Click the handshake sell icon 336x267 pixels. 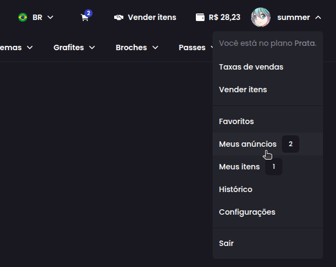(x=119, y=17)
